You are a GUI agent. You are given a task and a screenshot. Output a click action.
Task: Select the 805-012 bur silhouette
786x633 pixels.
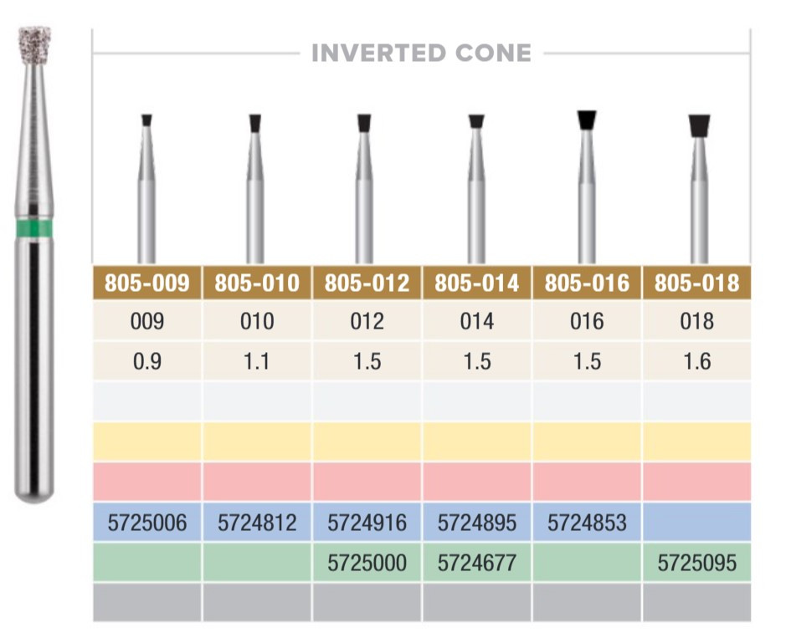click(364, 188)
